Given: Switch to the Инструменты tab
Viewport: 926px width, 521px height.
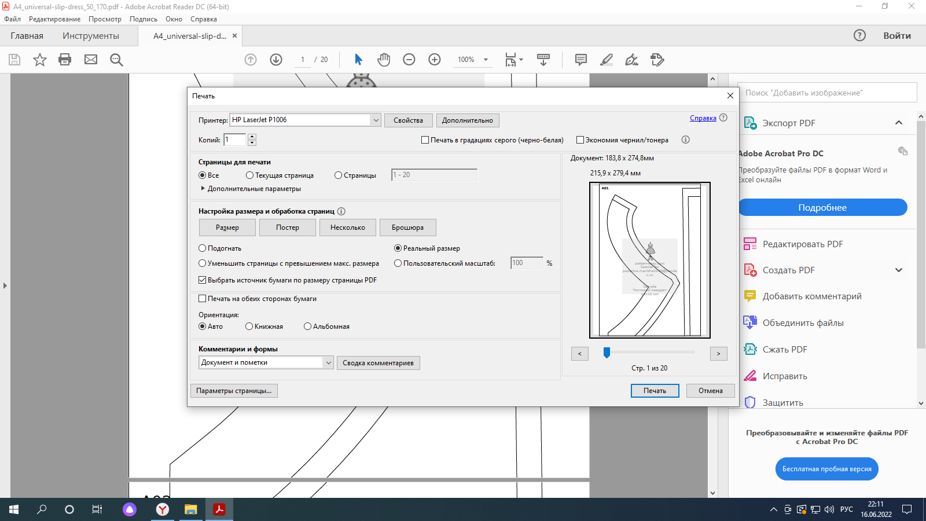Looking at the screenshot, I should pos(91,36).
